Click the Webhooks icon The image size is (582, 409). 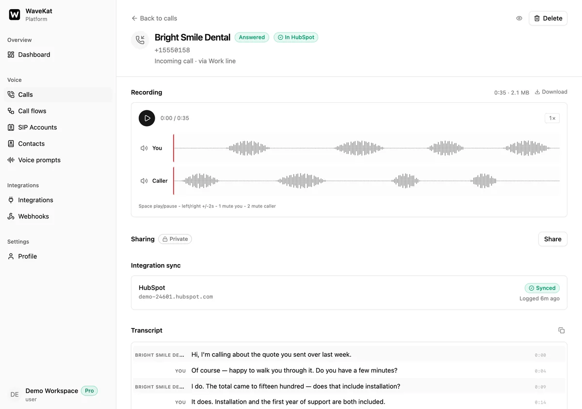(11, 217)
